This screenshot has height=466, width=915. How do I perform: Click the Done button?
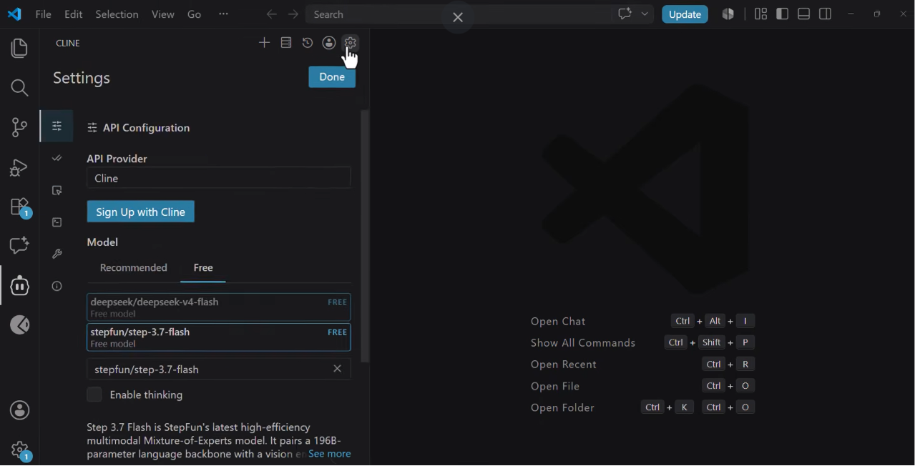[332, 77]
